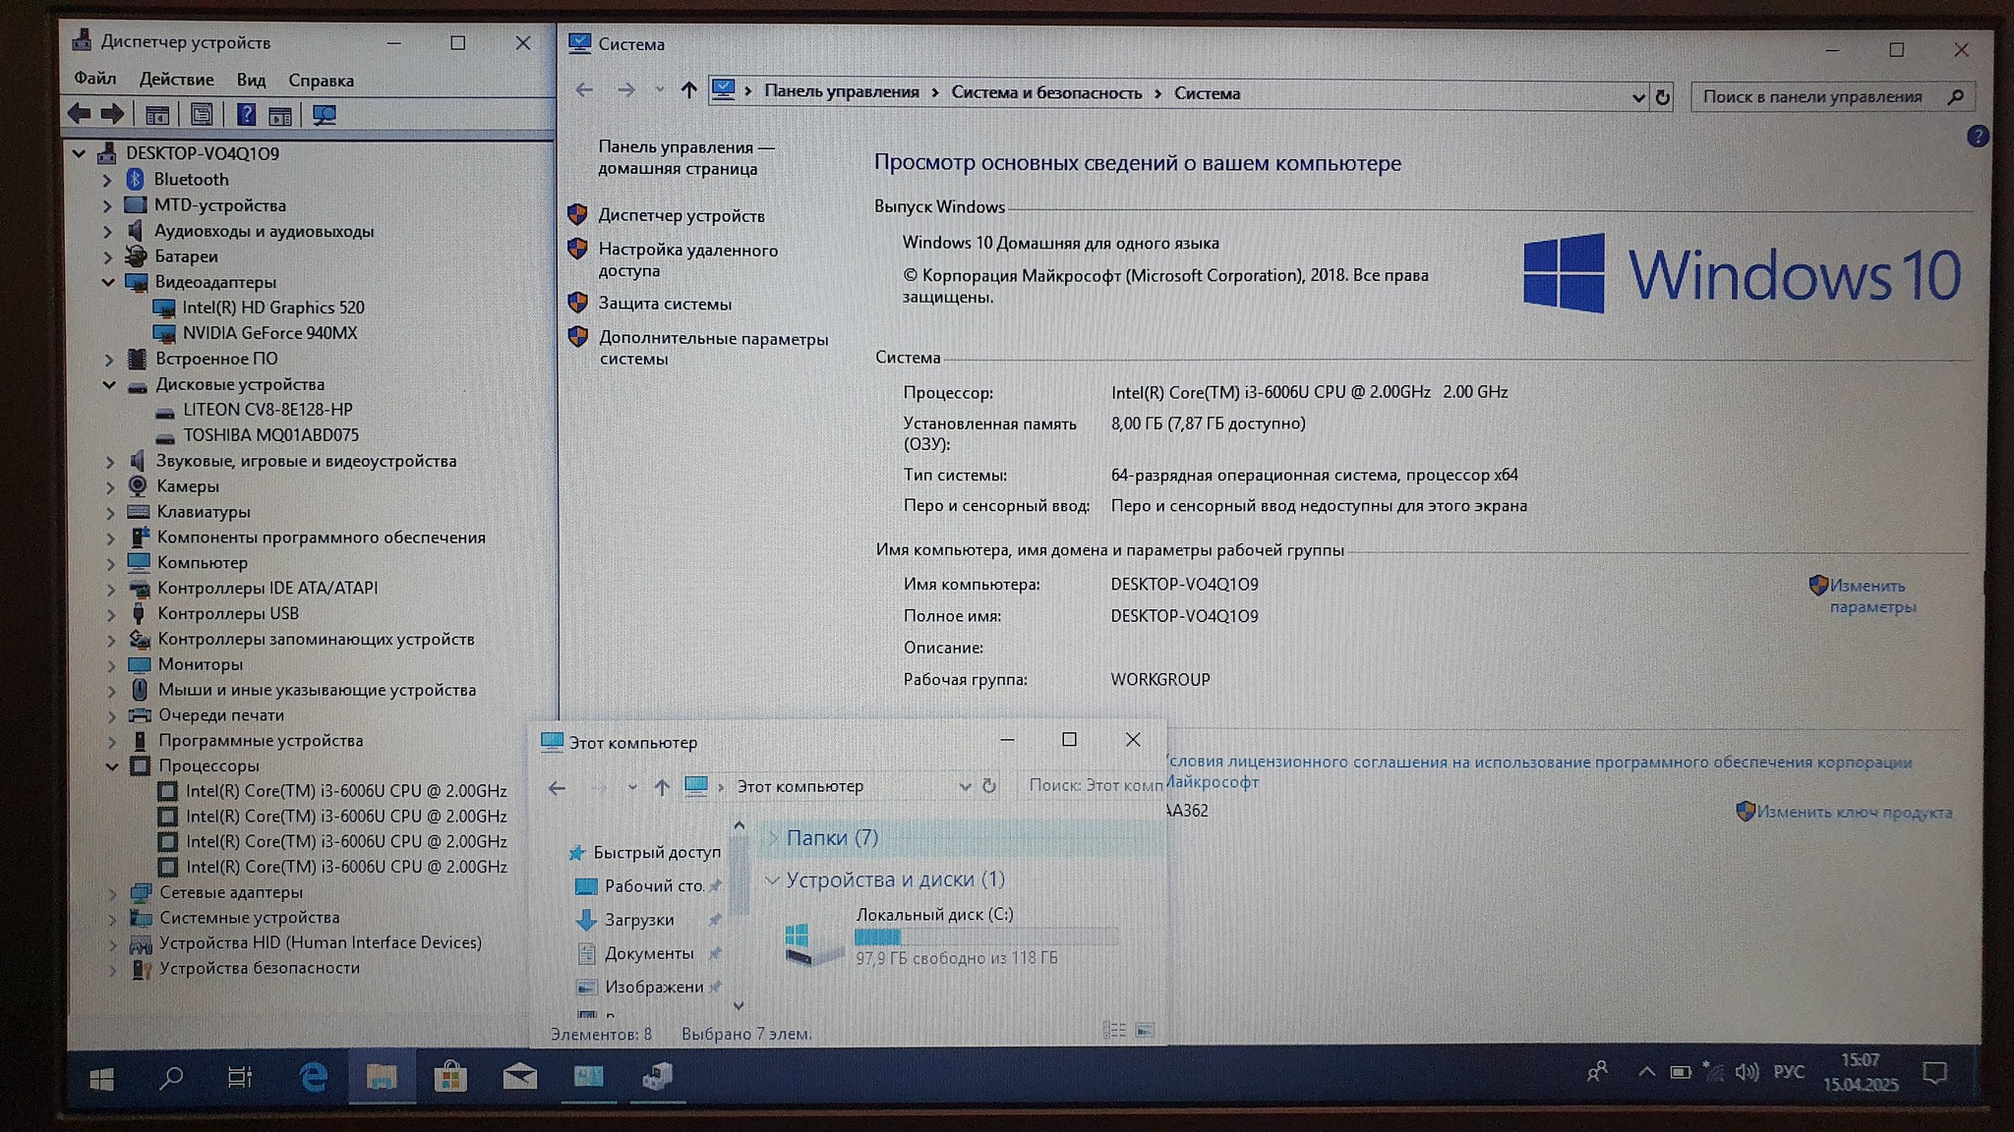
Task: Collapse the Видеоадаптеры tree node
Action: point(108,282)
